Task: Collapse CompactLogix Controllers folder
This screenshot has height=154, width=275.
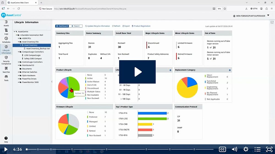Action: pyautogui.click(x=18, y=52)
